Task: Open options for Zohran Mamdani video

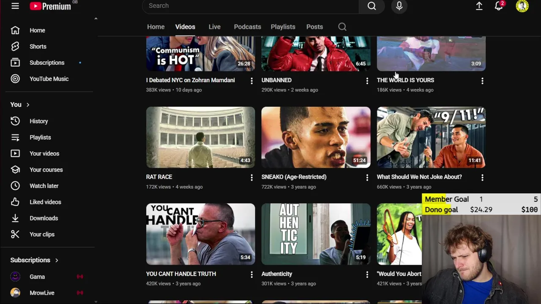Action: click(x=251, y=81)
